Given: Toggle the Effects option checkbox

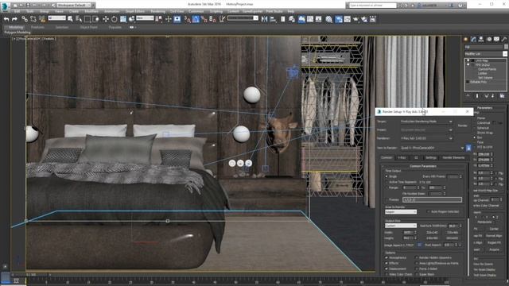Looking at the screenshot, I should [387, 263].
